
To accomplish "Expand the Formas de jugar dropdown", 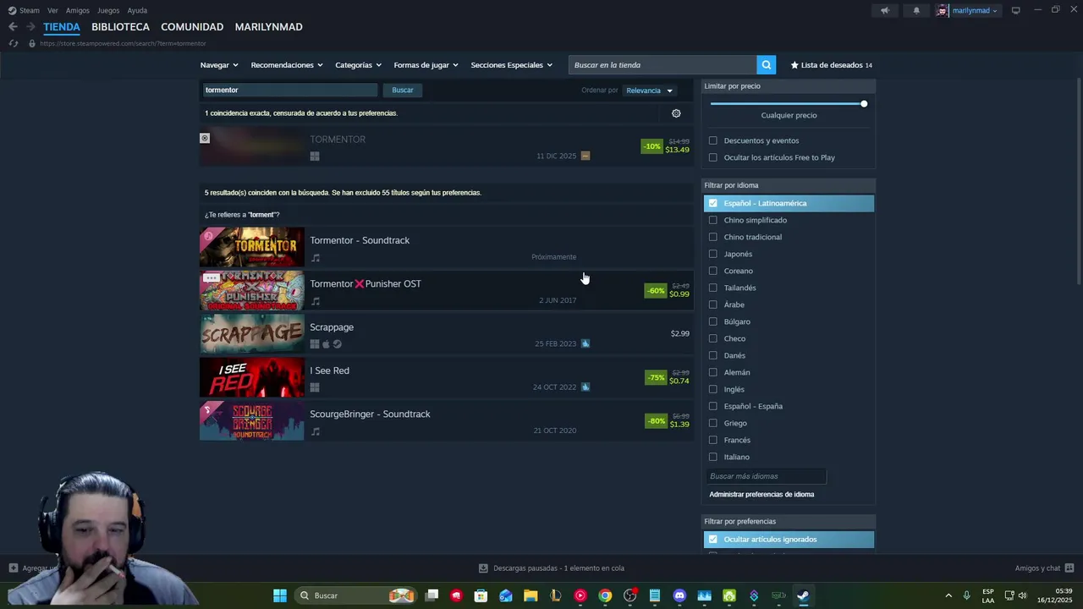I will pyautogui.click(x=426, y=65).
